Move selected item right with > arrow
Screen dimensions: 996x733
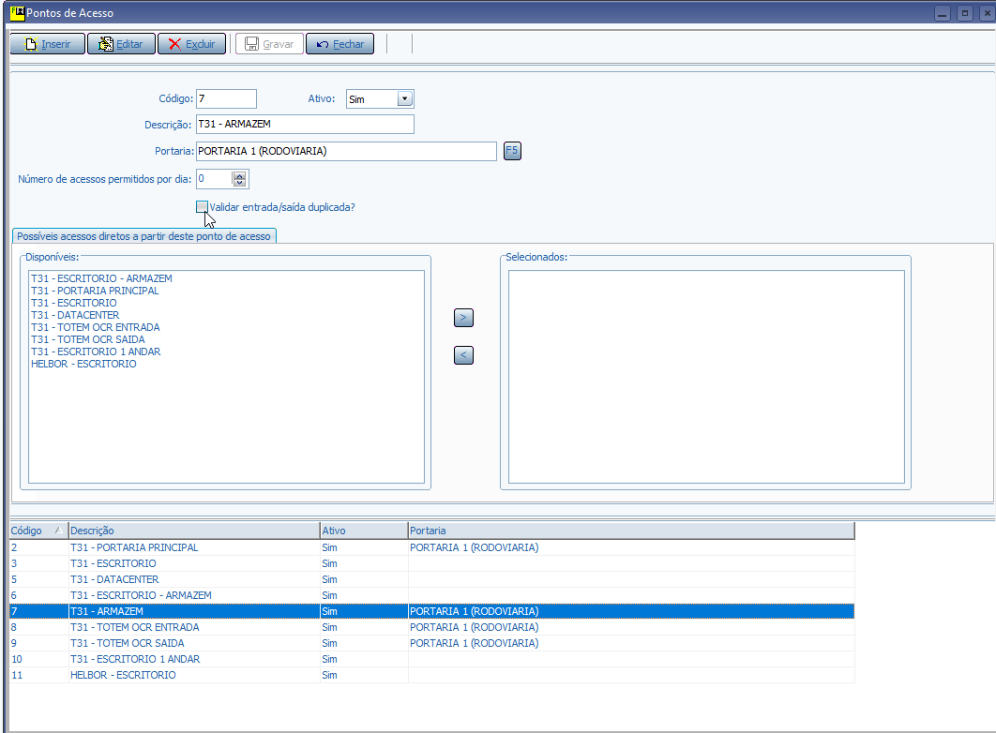(x=463, y=318)
